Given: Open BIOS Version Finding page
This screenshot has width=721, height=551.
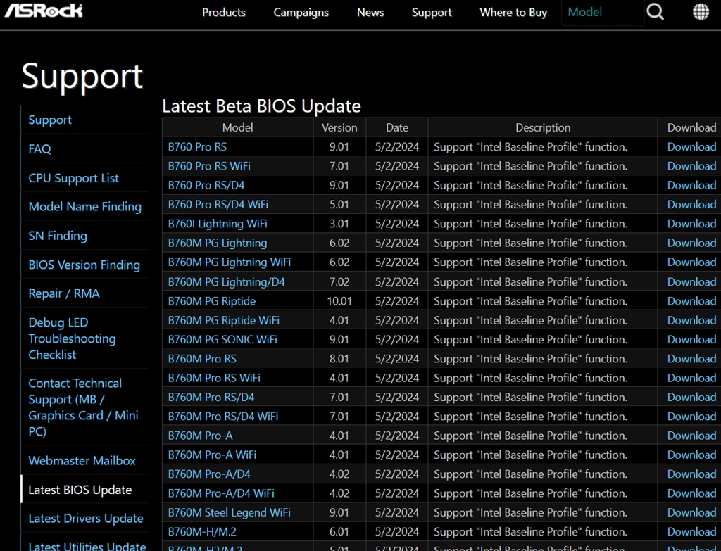Looking at the screenshot, I should click(x=84, y=265).
